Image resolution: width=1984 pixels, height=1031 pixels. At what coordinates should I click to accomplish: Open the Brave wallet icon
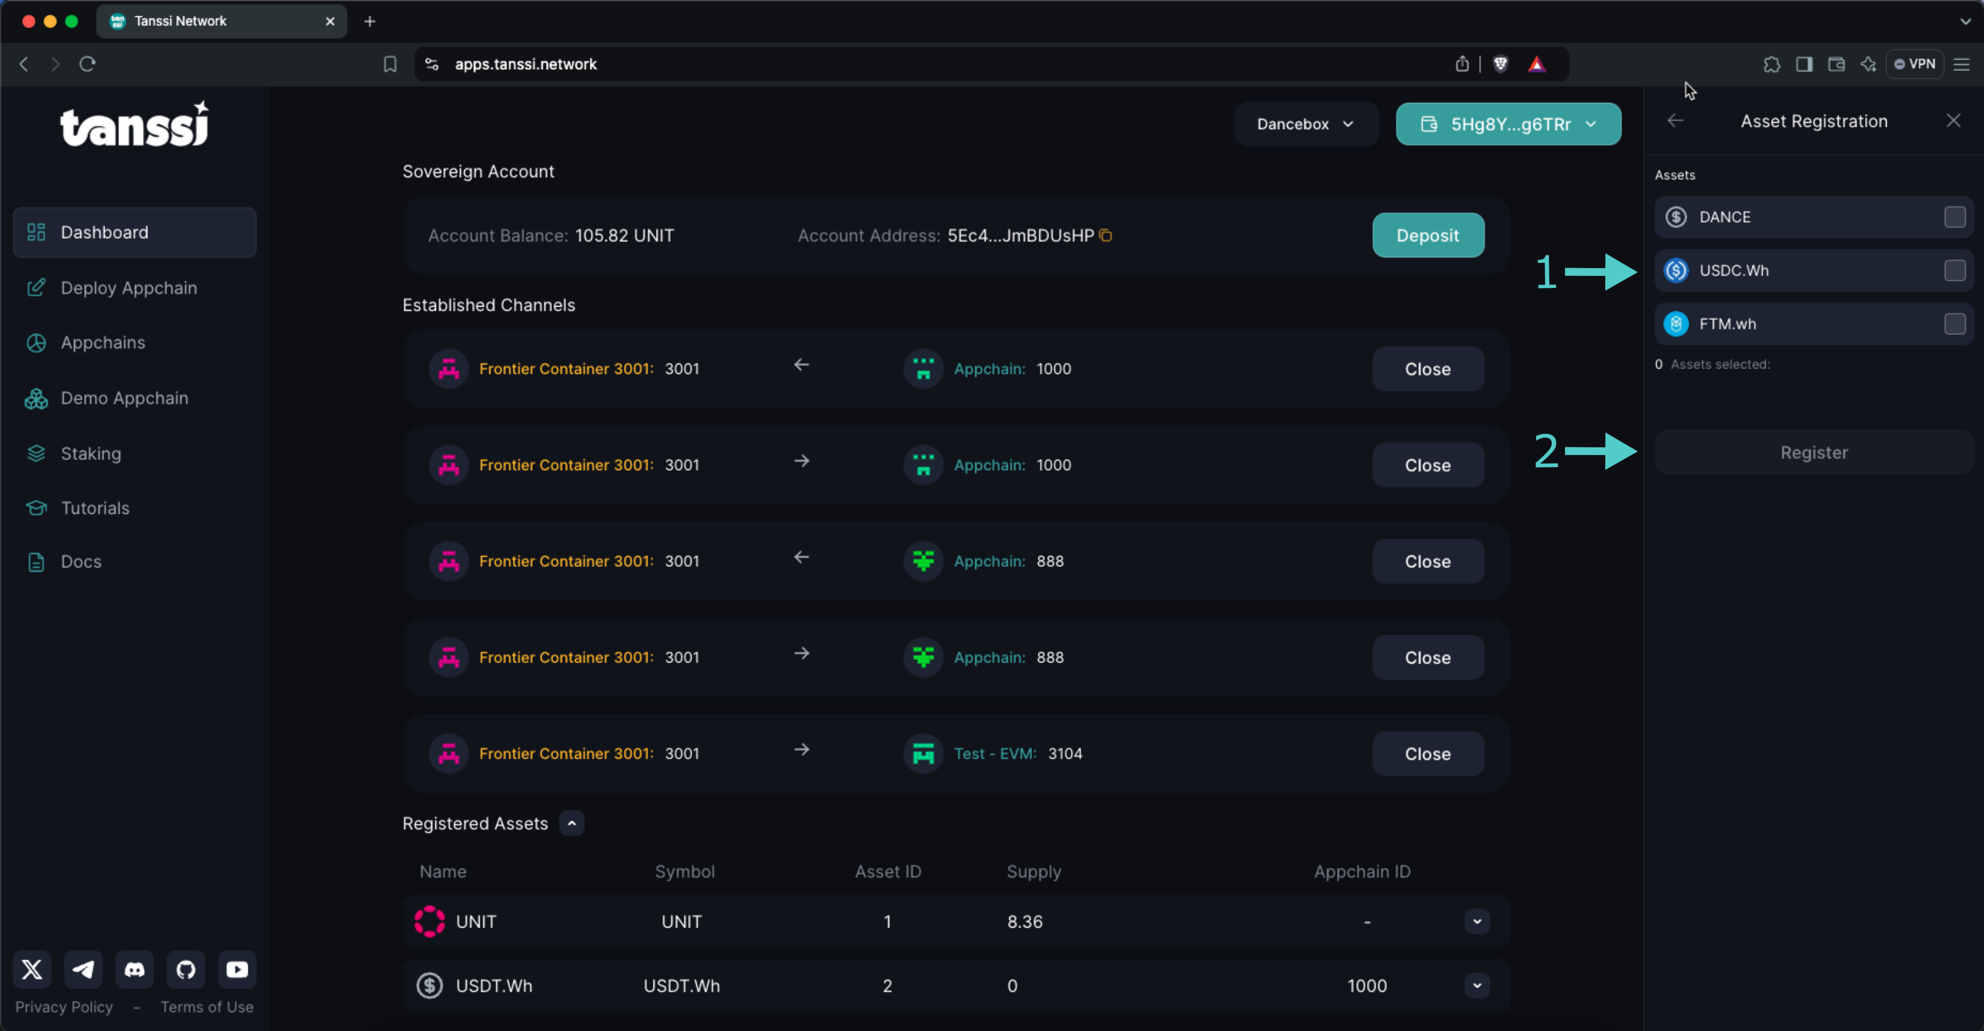coord(1836,64)
